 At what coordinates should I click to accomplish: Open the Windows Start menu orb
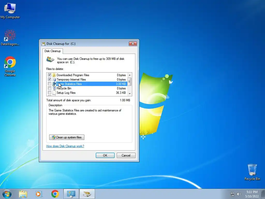(x=7, y=194)
